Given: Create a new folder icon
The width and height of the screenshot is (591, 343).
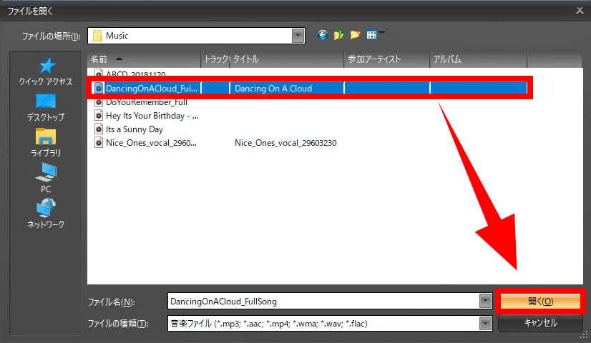Looking at the screenshot, I should tap(355, 34).
